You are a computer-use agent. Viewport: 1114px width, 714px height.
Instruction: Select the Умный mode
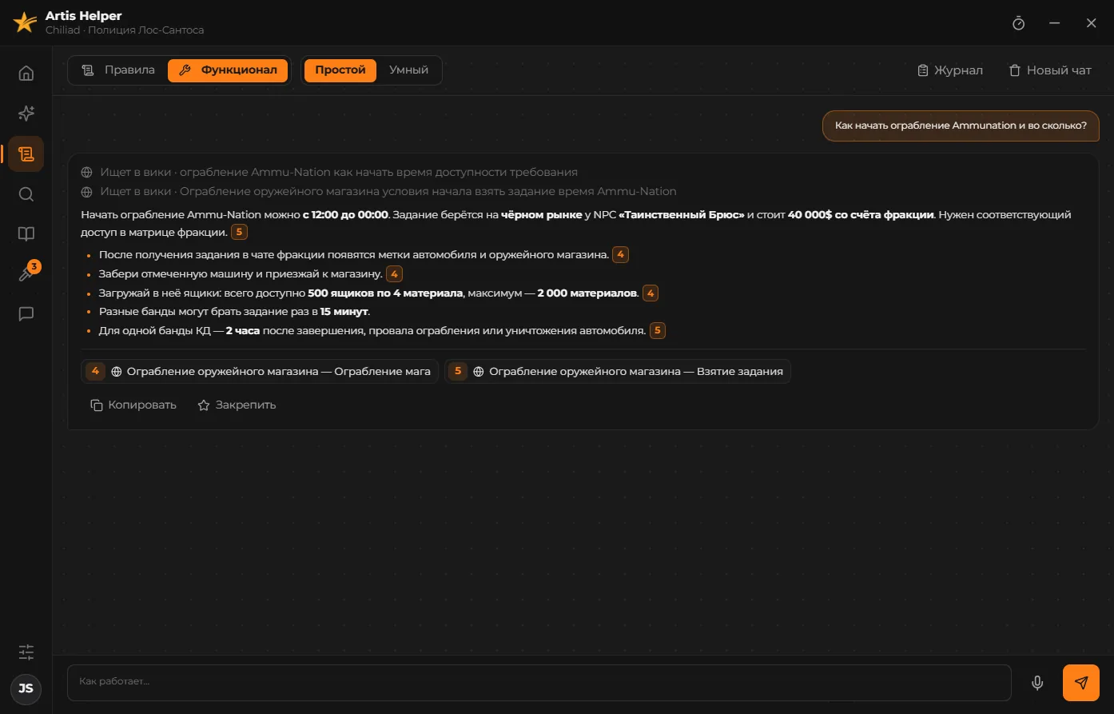tap(408, 70)
